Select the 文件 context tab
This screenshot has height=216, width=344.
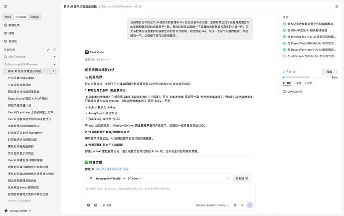pyautogui.click(x=298, y=83)
